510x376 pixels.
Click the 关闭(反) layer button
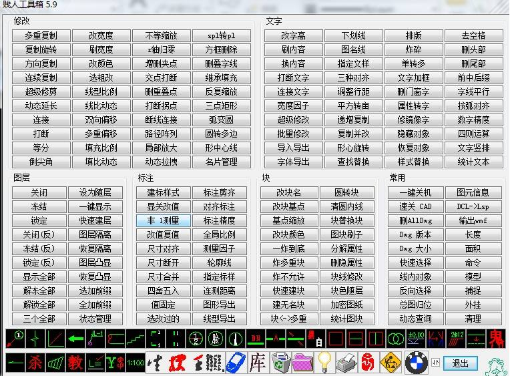[x=39, y=234]
